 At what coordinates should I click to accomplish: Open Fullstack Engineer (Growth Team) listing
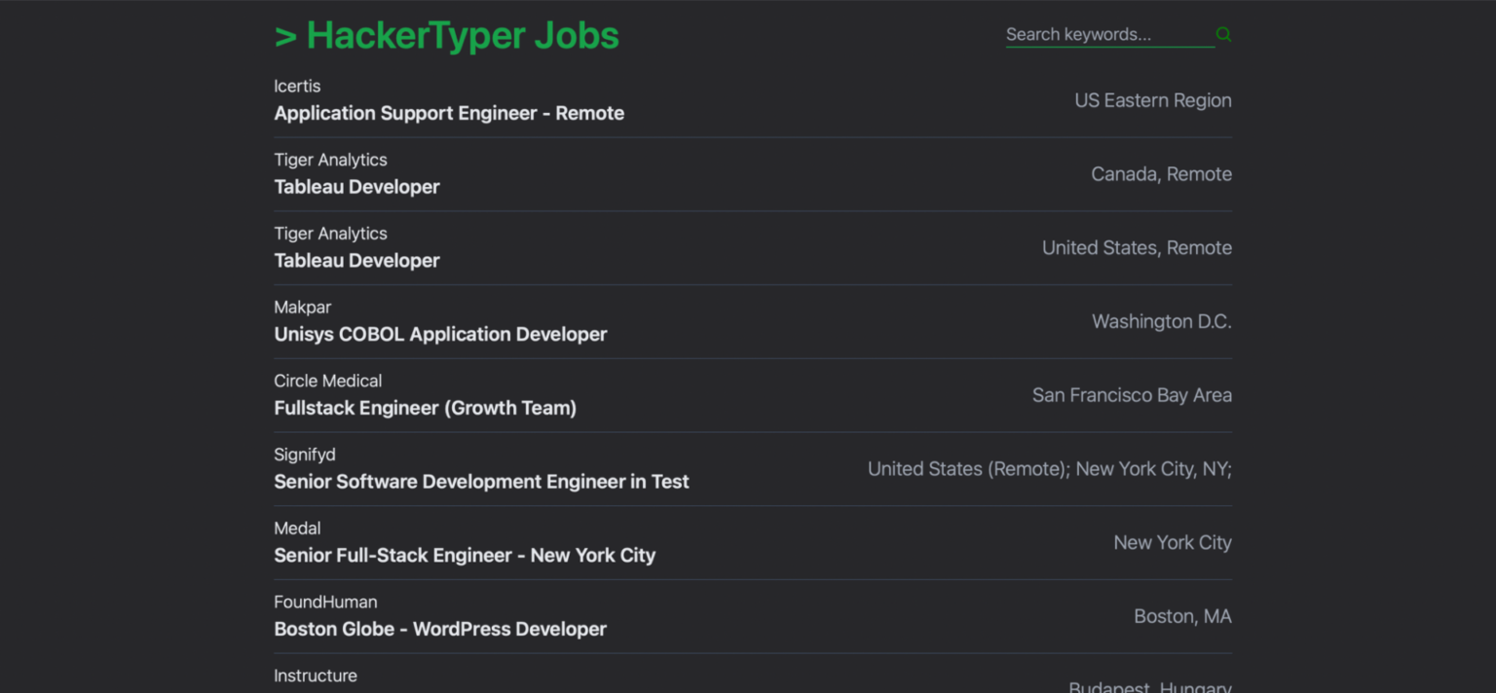pyautogui.click(x=425, y=409)
